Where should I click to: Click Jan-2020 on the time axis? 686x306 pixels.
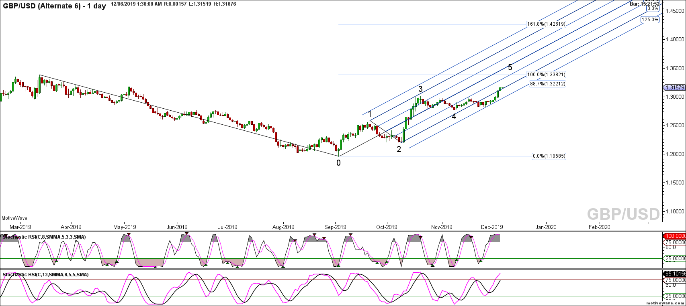tap(546, 227)
